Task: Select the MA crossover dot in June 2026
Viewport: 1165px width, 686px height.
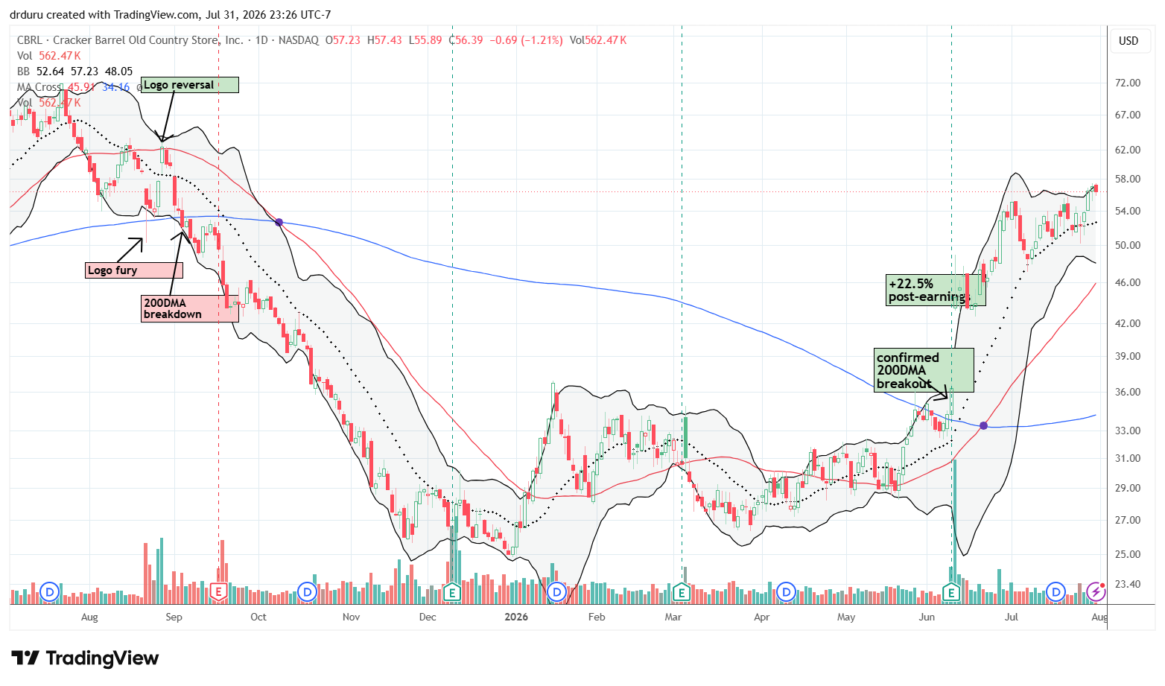Action: pyautogui.click(x=984, y=425)
